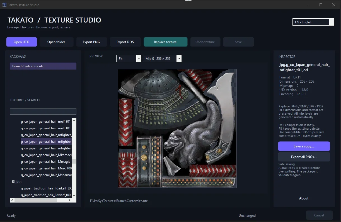Image resolution: width=341 pixels, height=222 pixels.
Task: Click the Save button in toolbar
Action: 238,42
